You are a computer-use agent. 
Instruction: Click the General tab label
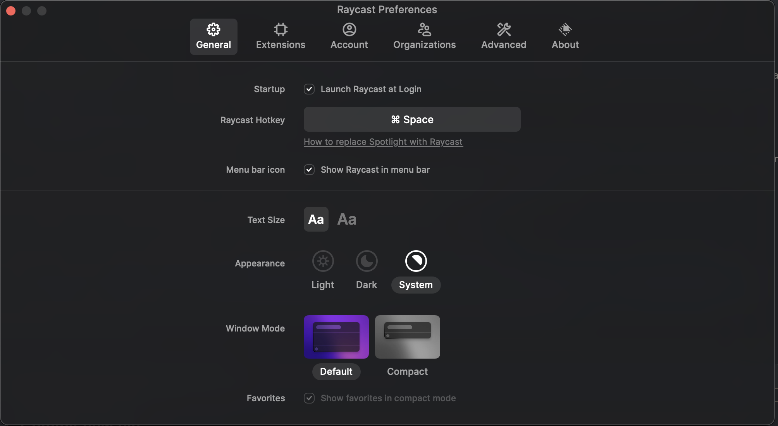click(x=213, y=45)
